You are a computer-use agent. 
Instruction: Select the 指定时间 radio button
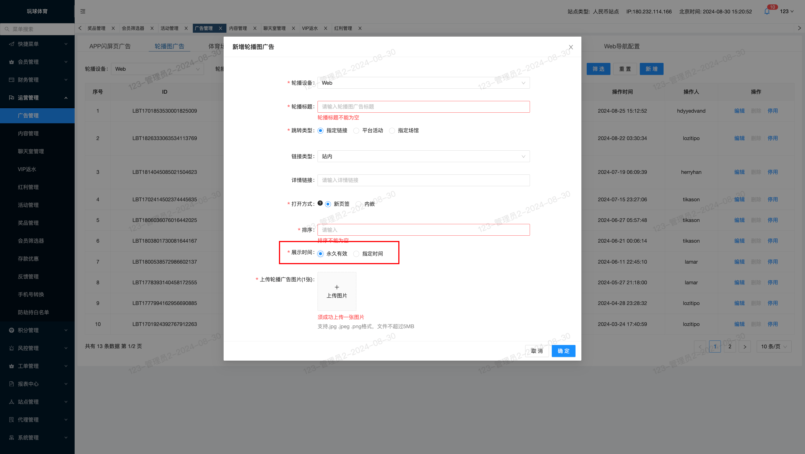356,254
